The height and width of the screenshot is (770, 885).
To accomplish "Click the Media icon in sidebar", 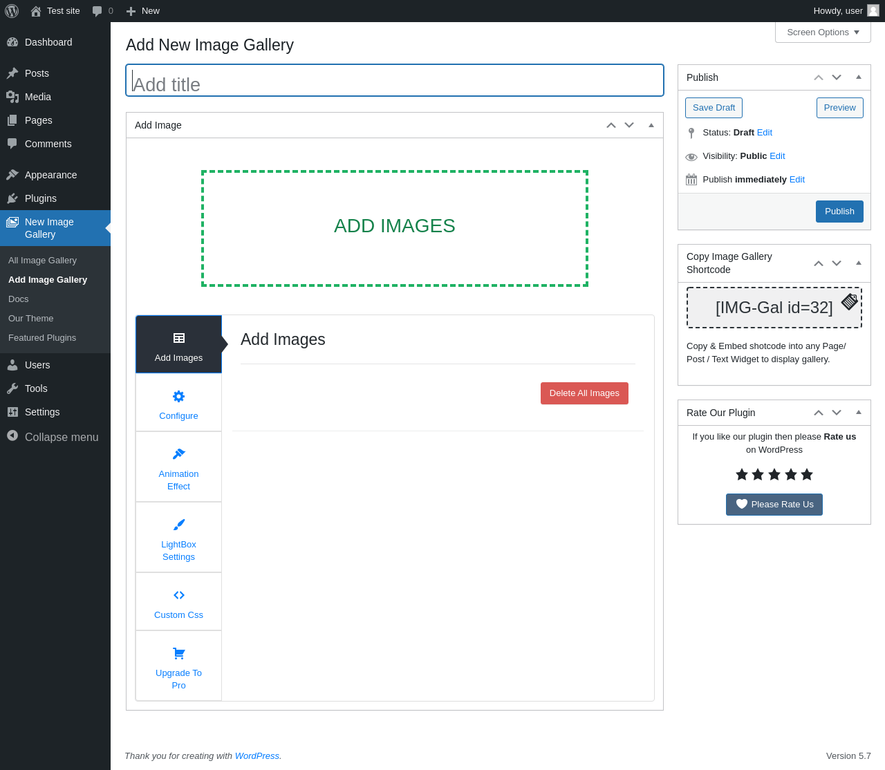I will 12,97.
